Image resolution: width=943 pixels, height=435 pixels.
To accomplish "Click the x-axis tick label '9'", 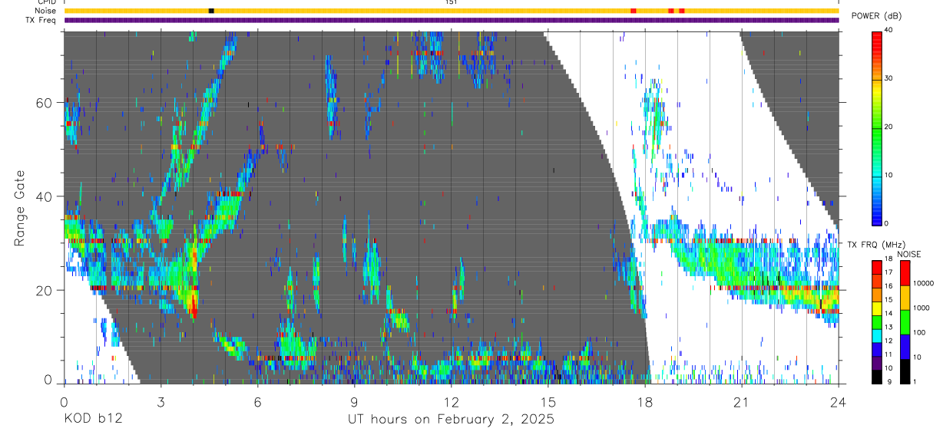I will (x=354, y=400).
